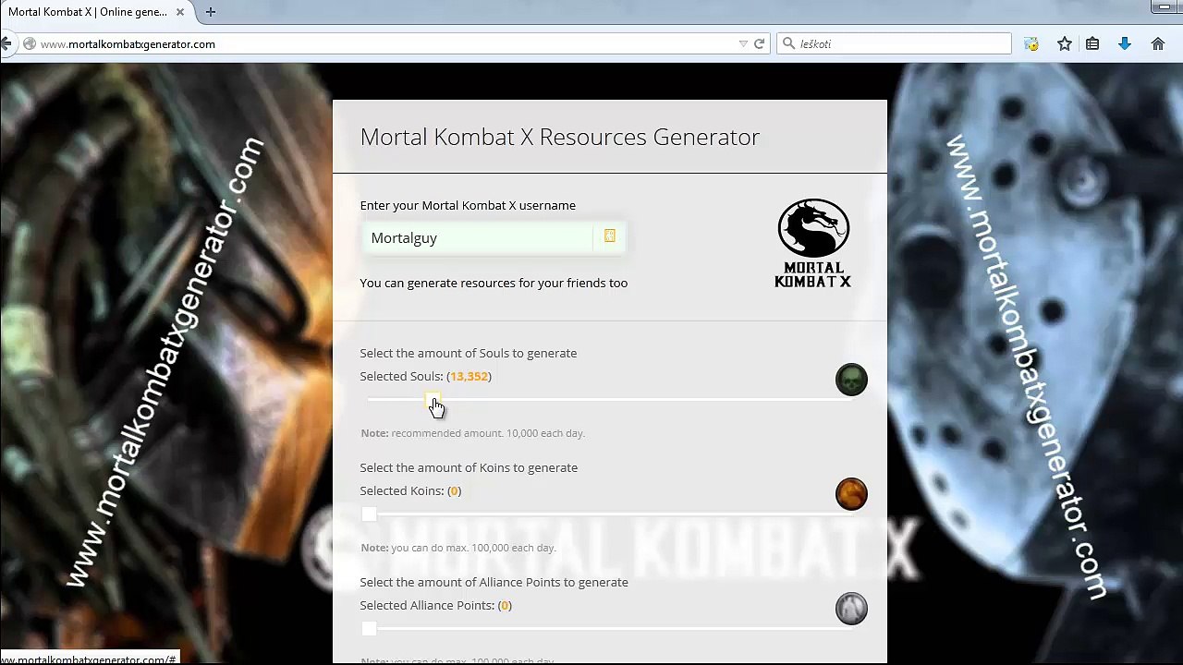Click 'Select the amount of Koins to generate'
Image resolution: width=1183 pixels, height=665 pixels.
469,467
